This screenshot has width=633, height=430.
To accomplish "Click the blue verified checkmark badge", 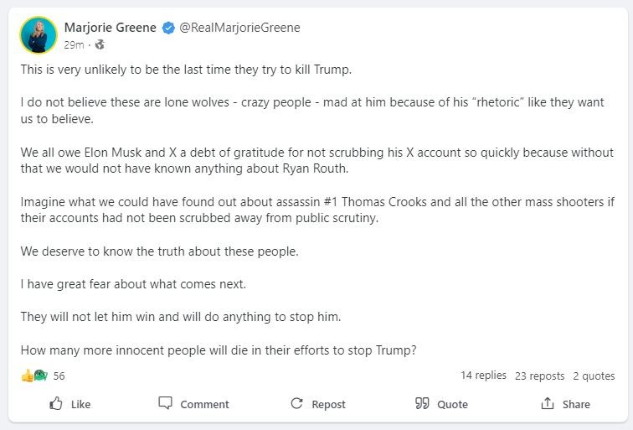I will tap(168, 28).
